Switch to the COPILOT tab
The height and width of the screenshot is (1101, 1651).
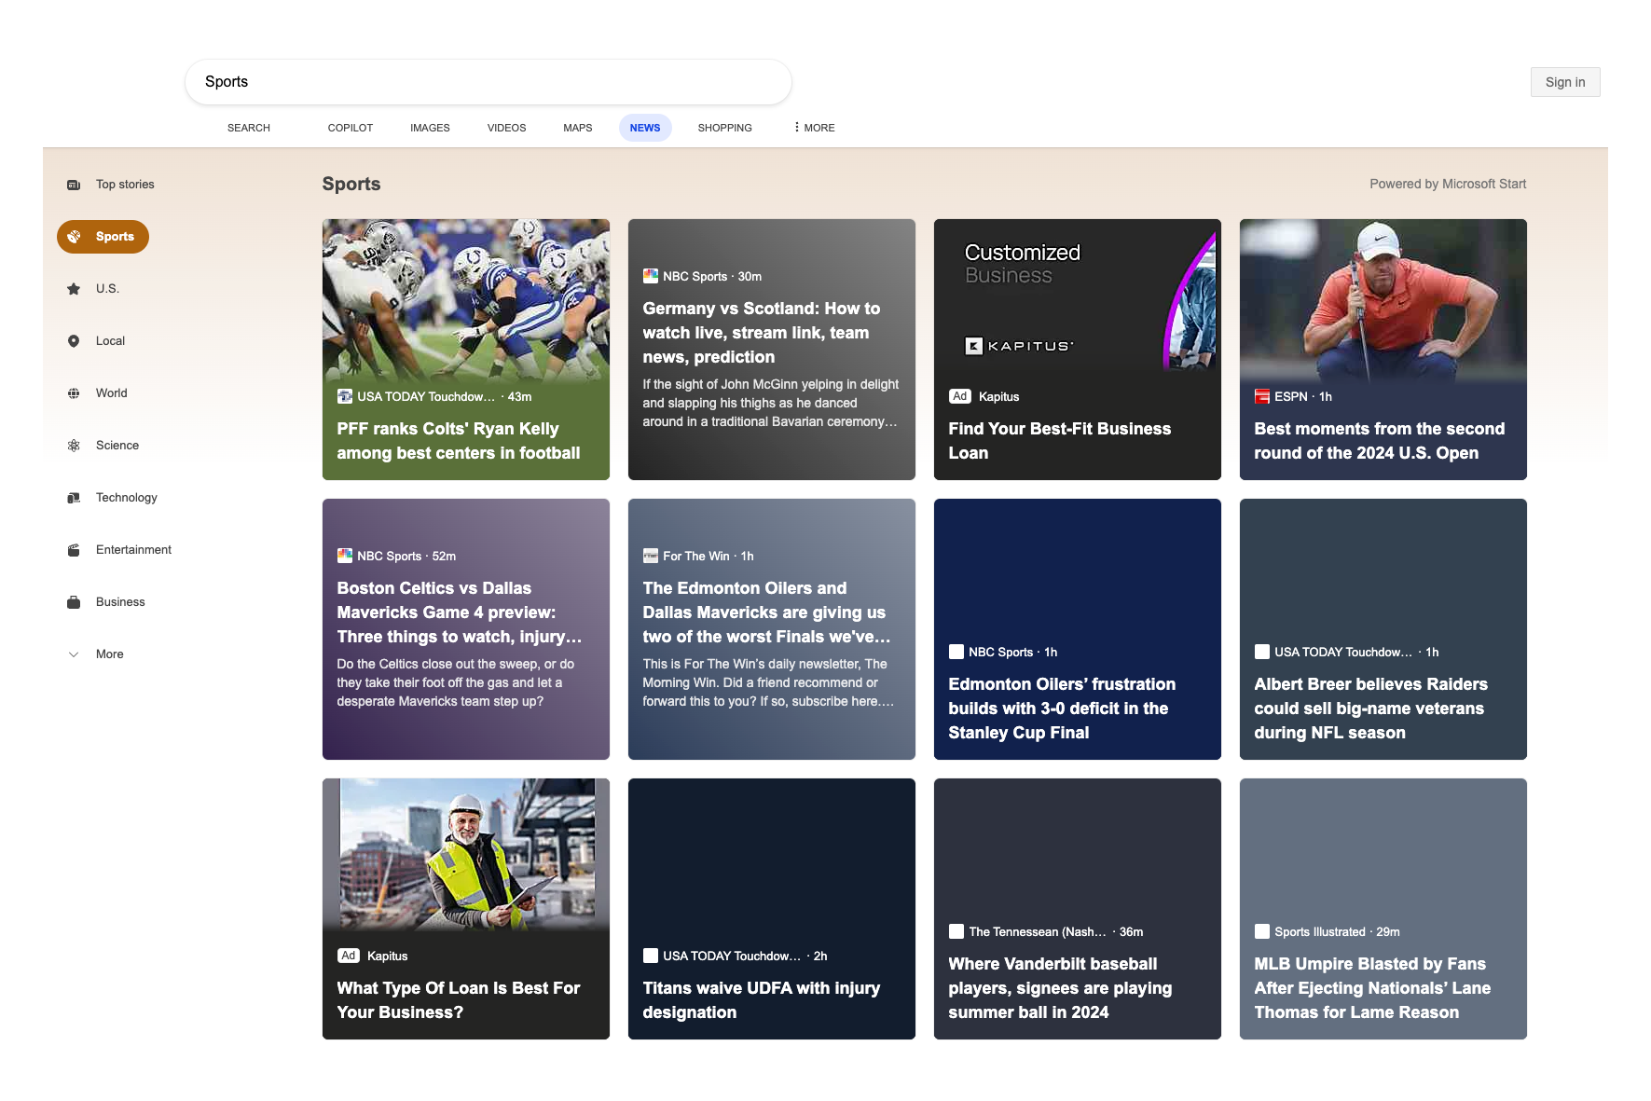point(351,128)
